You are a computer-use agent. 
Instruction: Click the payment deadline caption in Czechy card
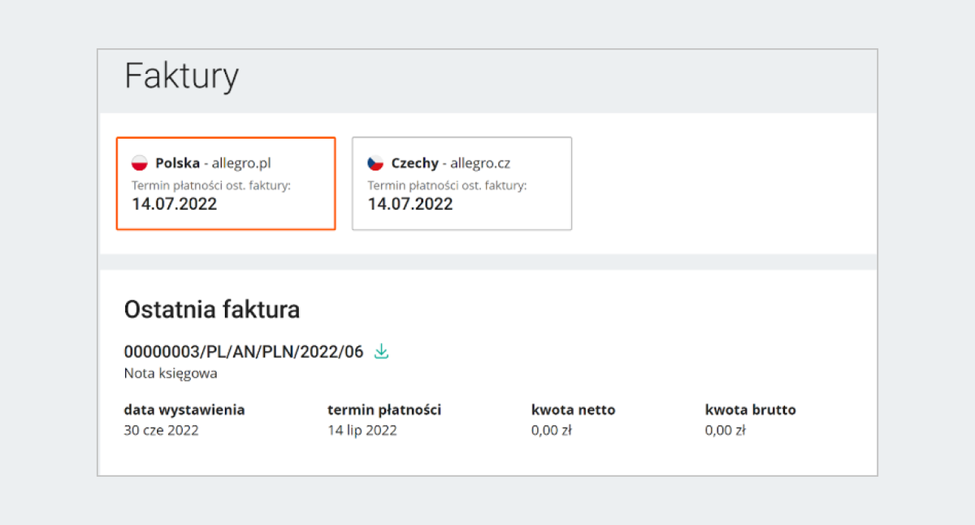click(447, 185)
